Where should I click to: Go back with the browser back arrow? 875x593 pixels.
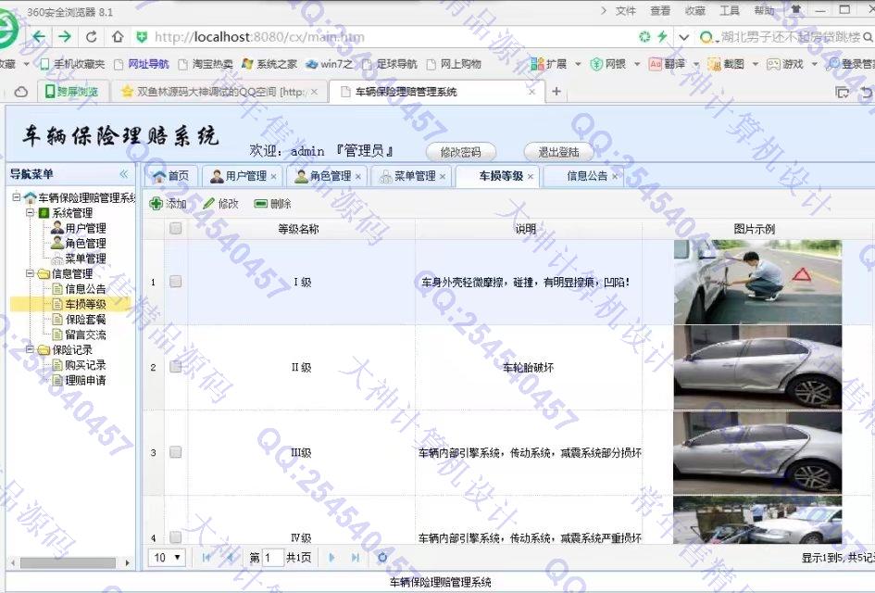click(38, 37)
